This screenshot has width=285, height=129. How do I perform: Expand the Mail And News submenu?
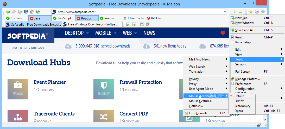pyautogui.click(x=206, y=59)
